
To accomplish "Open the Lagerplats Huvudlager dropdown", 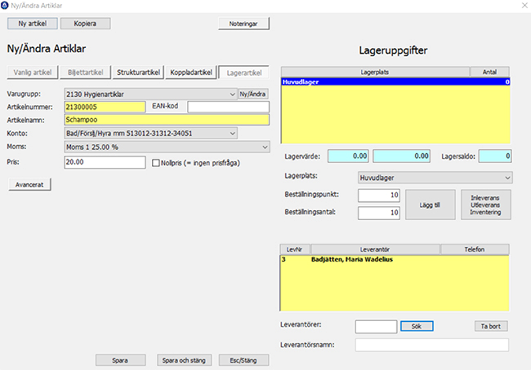I will [435, 177].
